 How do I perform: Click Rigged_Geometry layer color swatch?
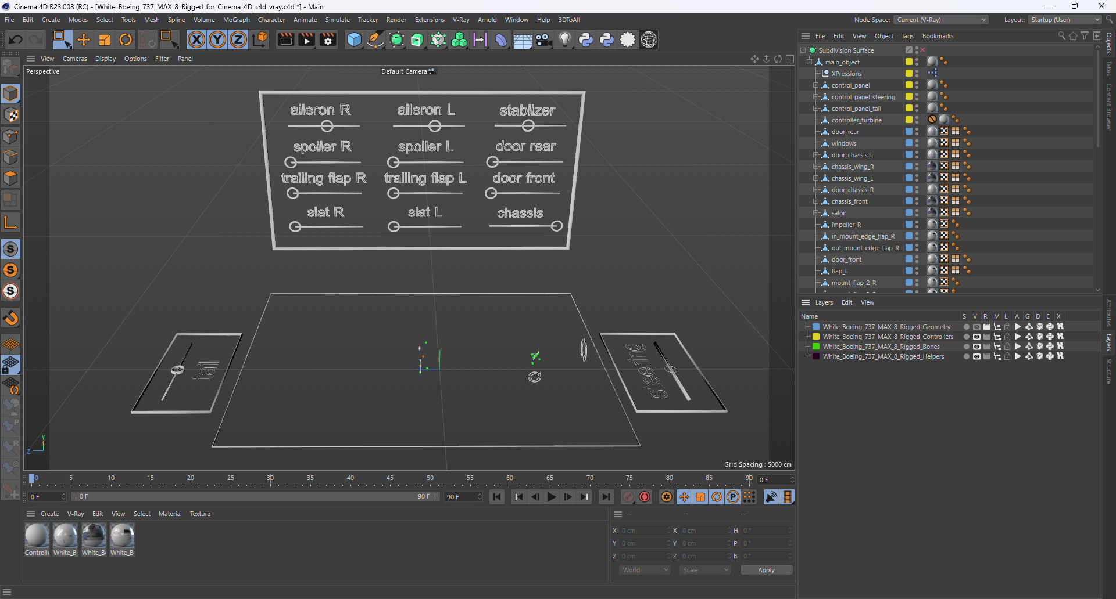[816, 327]
